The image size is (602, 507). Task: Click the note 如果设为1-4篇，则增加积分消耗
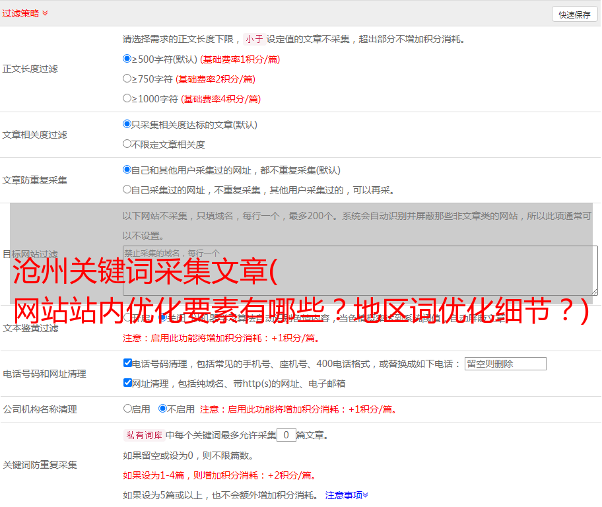point(220,475)
